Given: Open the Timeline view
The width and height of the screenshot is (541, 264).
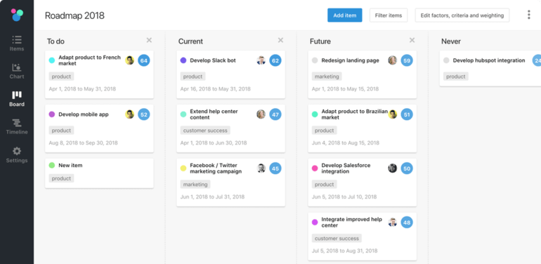Looking at the screenshot, I should pyautogui.click(x=17, y=126).
